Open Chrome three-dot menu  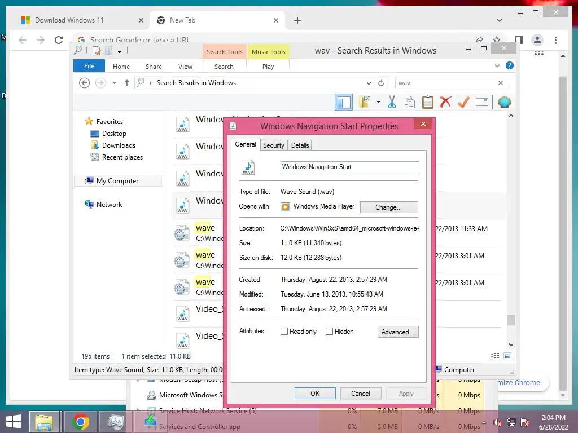pyautogui.click(x=555, y=40)
